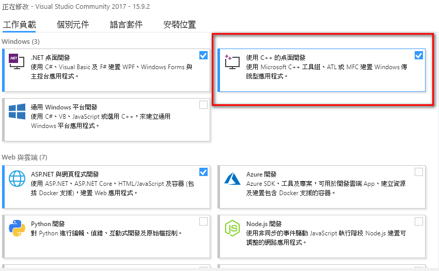Click the Node.js logo icon

click(x=232, y=228)
